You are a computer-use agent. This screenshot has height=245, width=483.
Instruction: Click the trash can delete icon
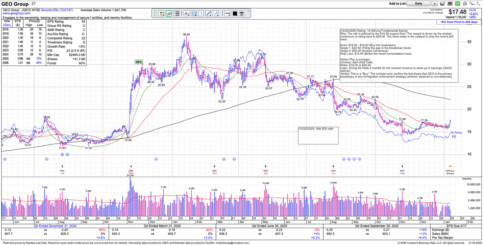(242, 14)
